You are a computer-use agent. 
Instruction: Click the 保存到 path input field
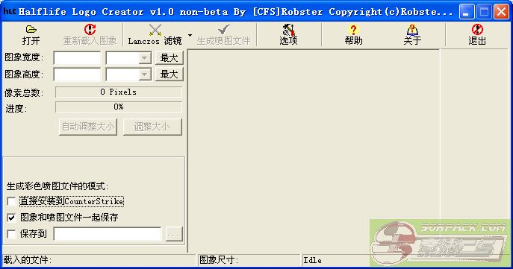108,234
